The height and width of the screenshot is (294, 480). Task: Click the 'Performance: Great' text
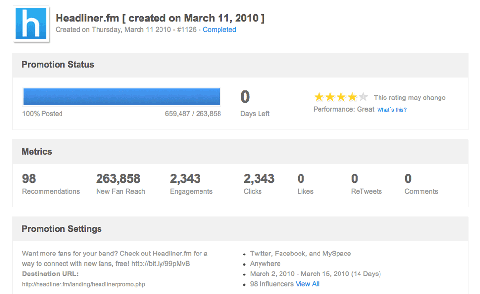point(344,109)
